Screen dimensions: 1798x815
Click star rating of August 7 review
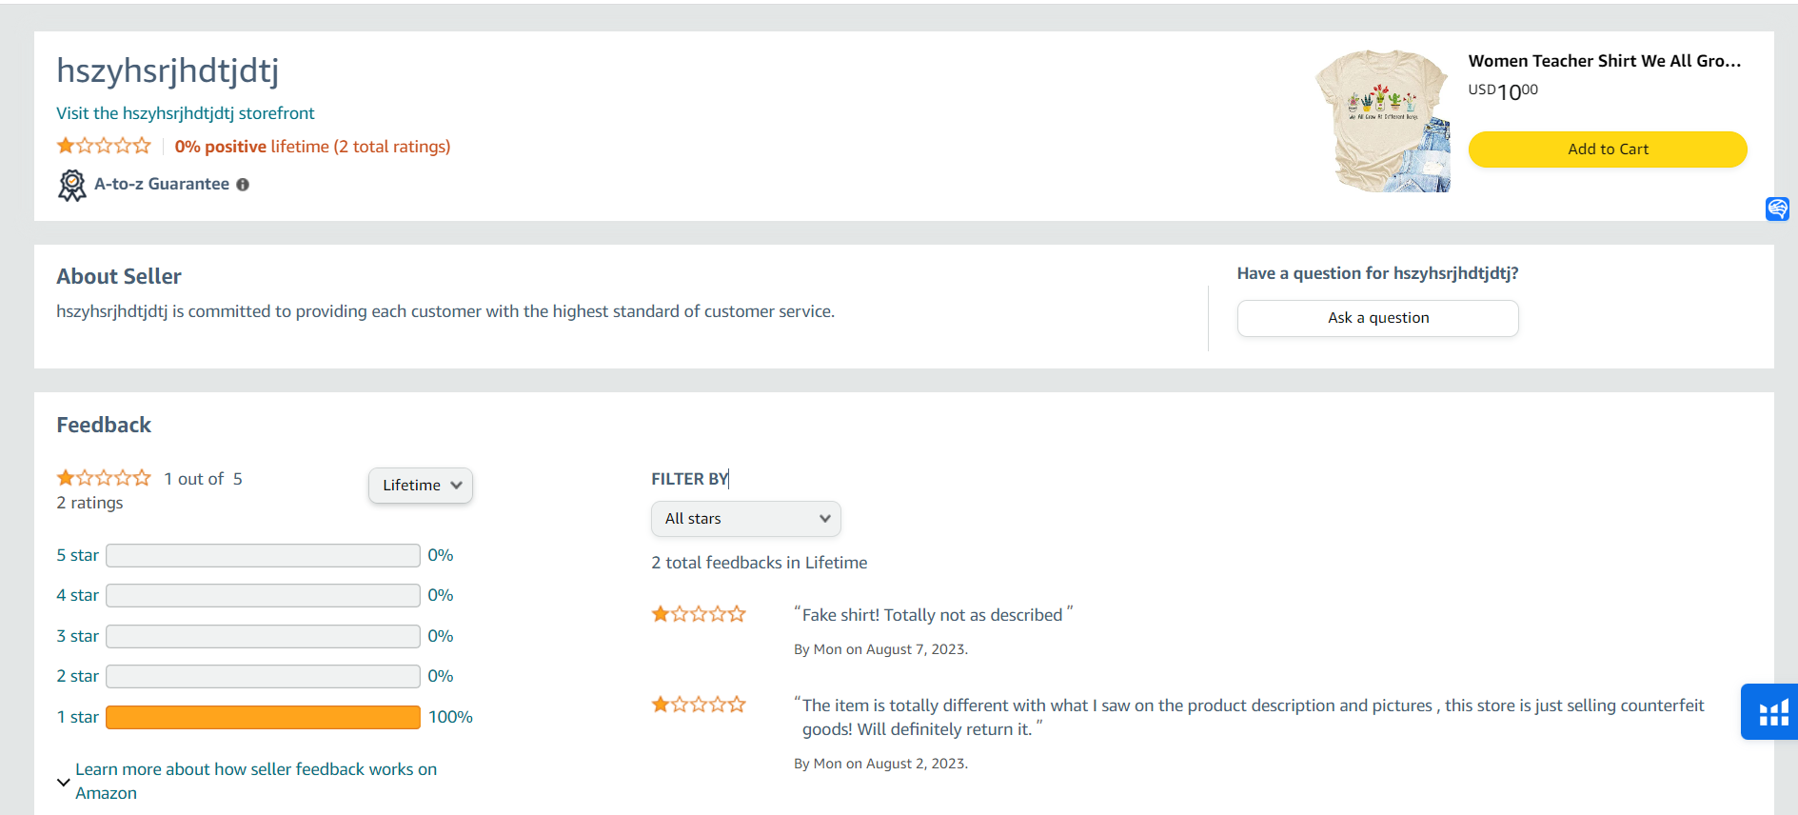(x=699, y=614)
